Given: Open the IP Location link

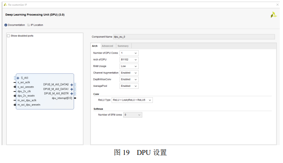Looking at the screenshot, I should coord(37,25).
